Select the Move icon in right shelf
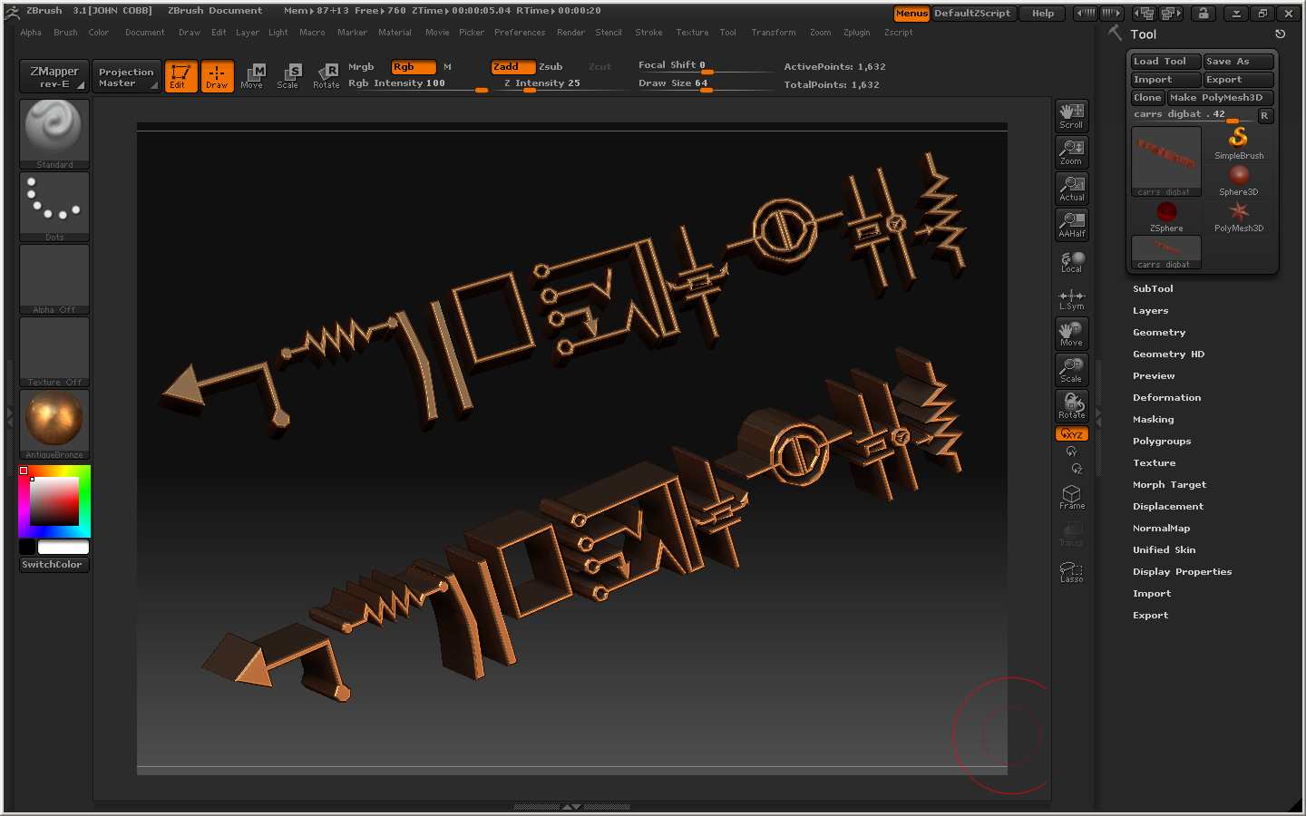Screen dimensions: 1306x816 pos(1072,334)
